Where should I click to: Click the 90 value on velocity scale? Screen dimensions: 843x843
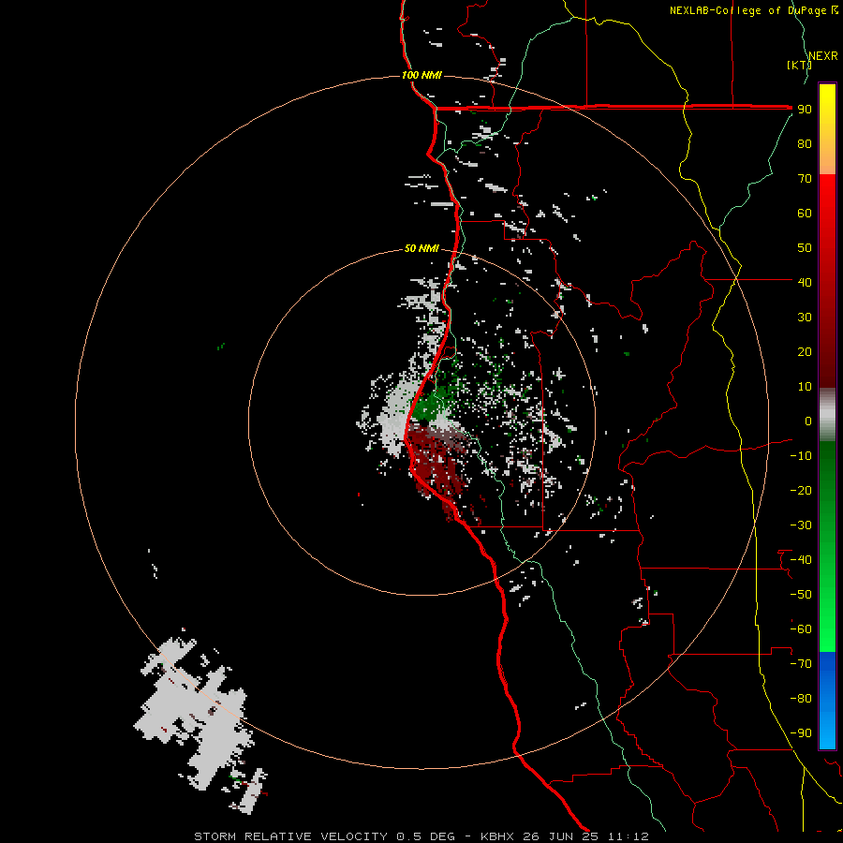(805, 110)
